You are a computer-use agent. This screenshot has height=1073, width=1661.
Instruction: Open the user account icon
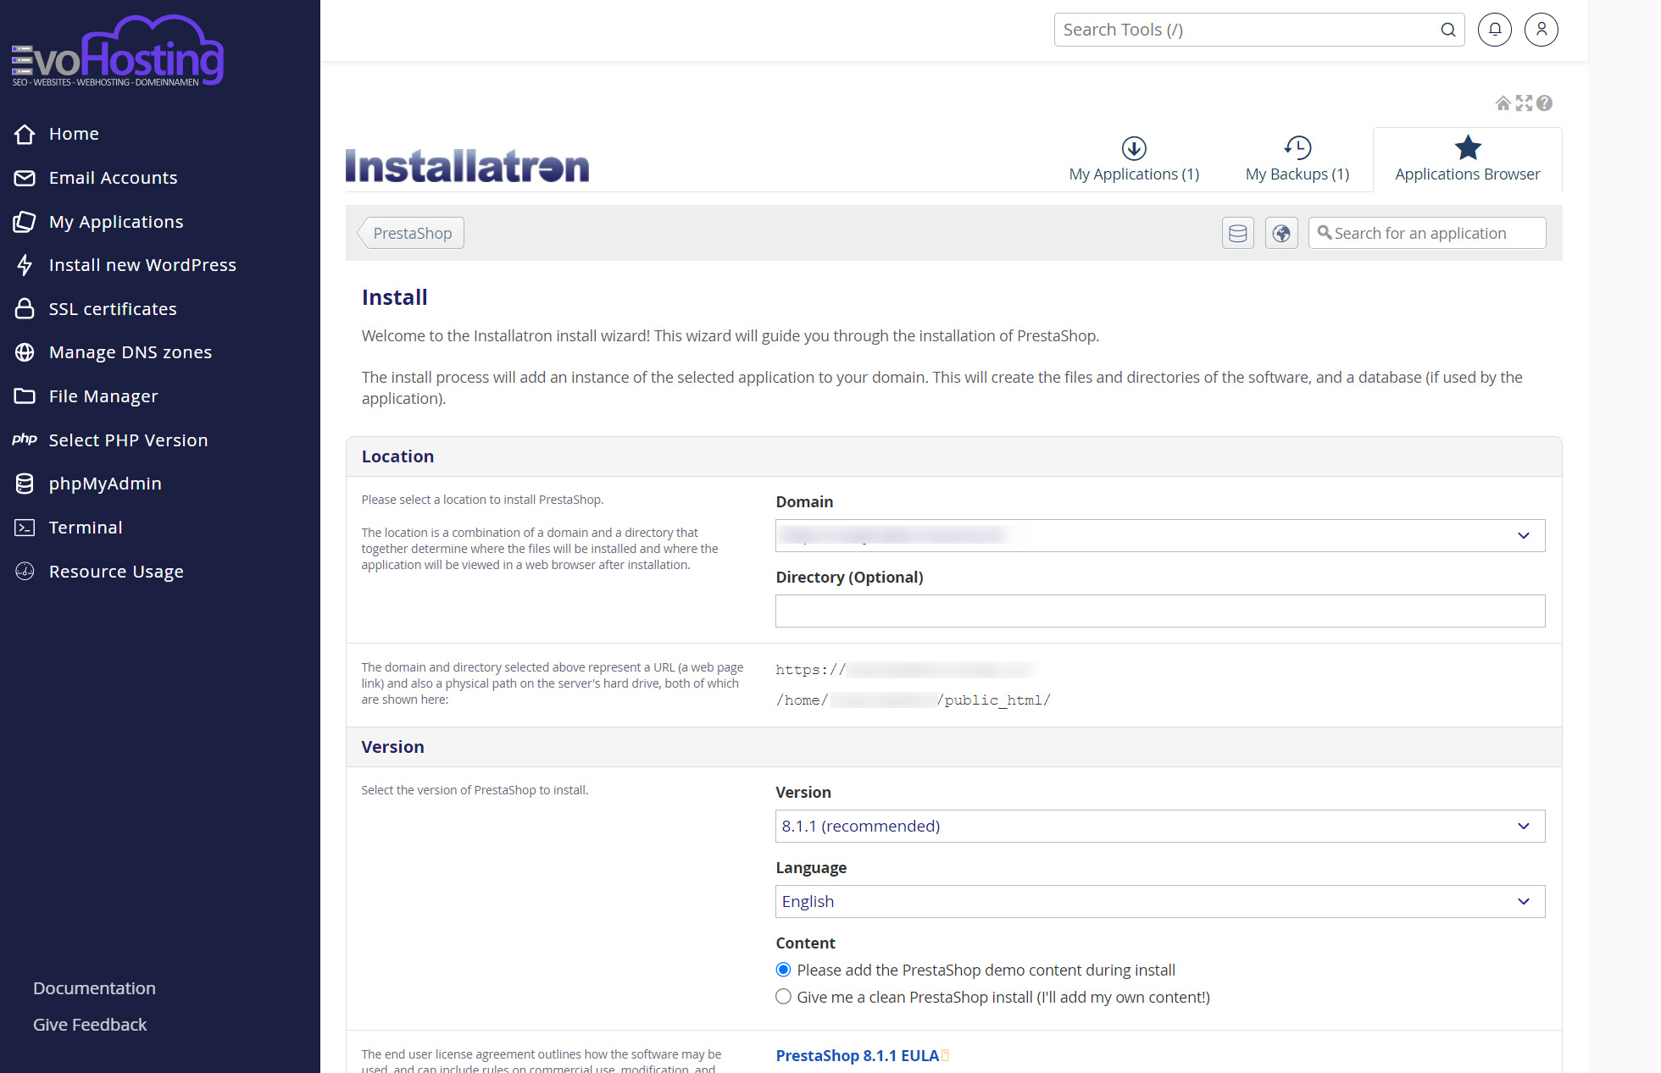1541,30
